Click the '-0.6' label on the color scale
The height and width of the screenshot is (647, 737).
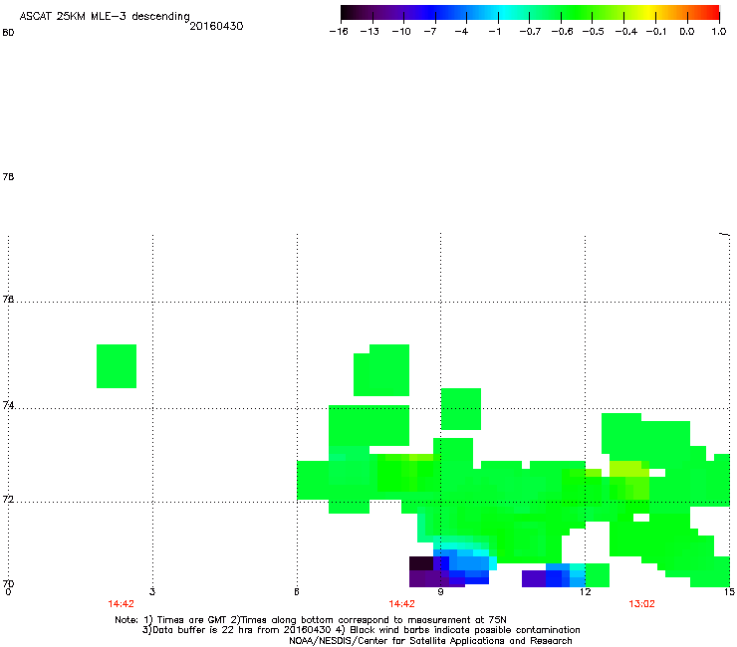[562, 32]
